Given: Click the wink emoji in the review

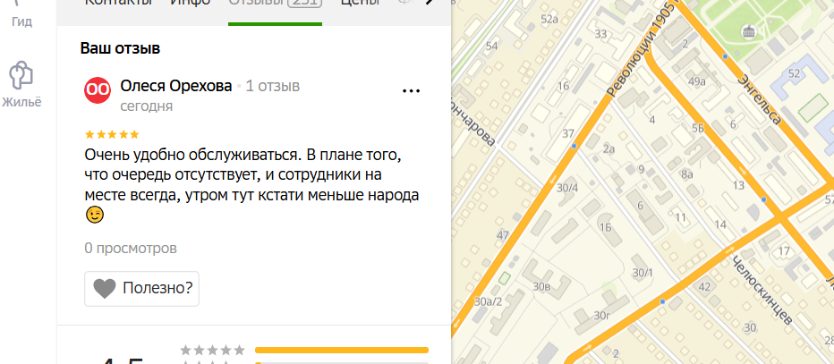Looking at the screenshot, I should (95, 216).
